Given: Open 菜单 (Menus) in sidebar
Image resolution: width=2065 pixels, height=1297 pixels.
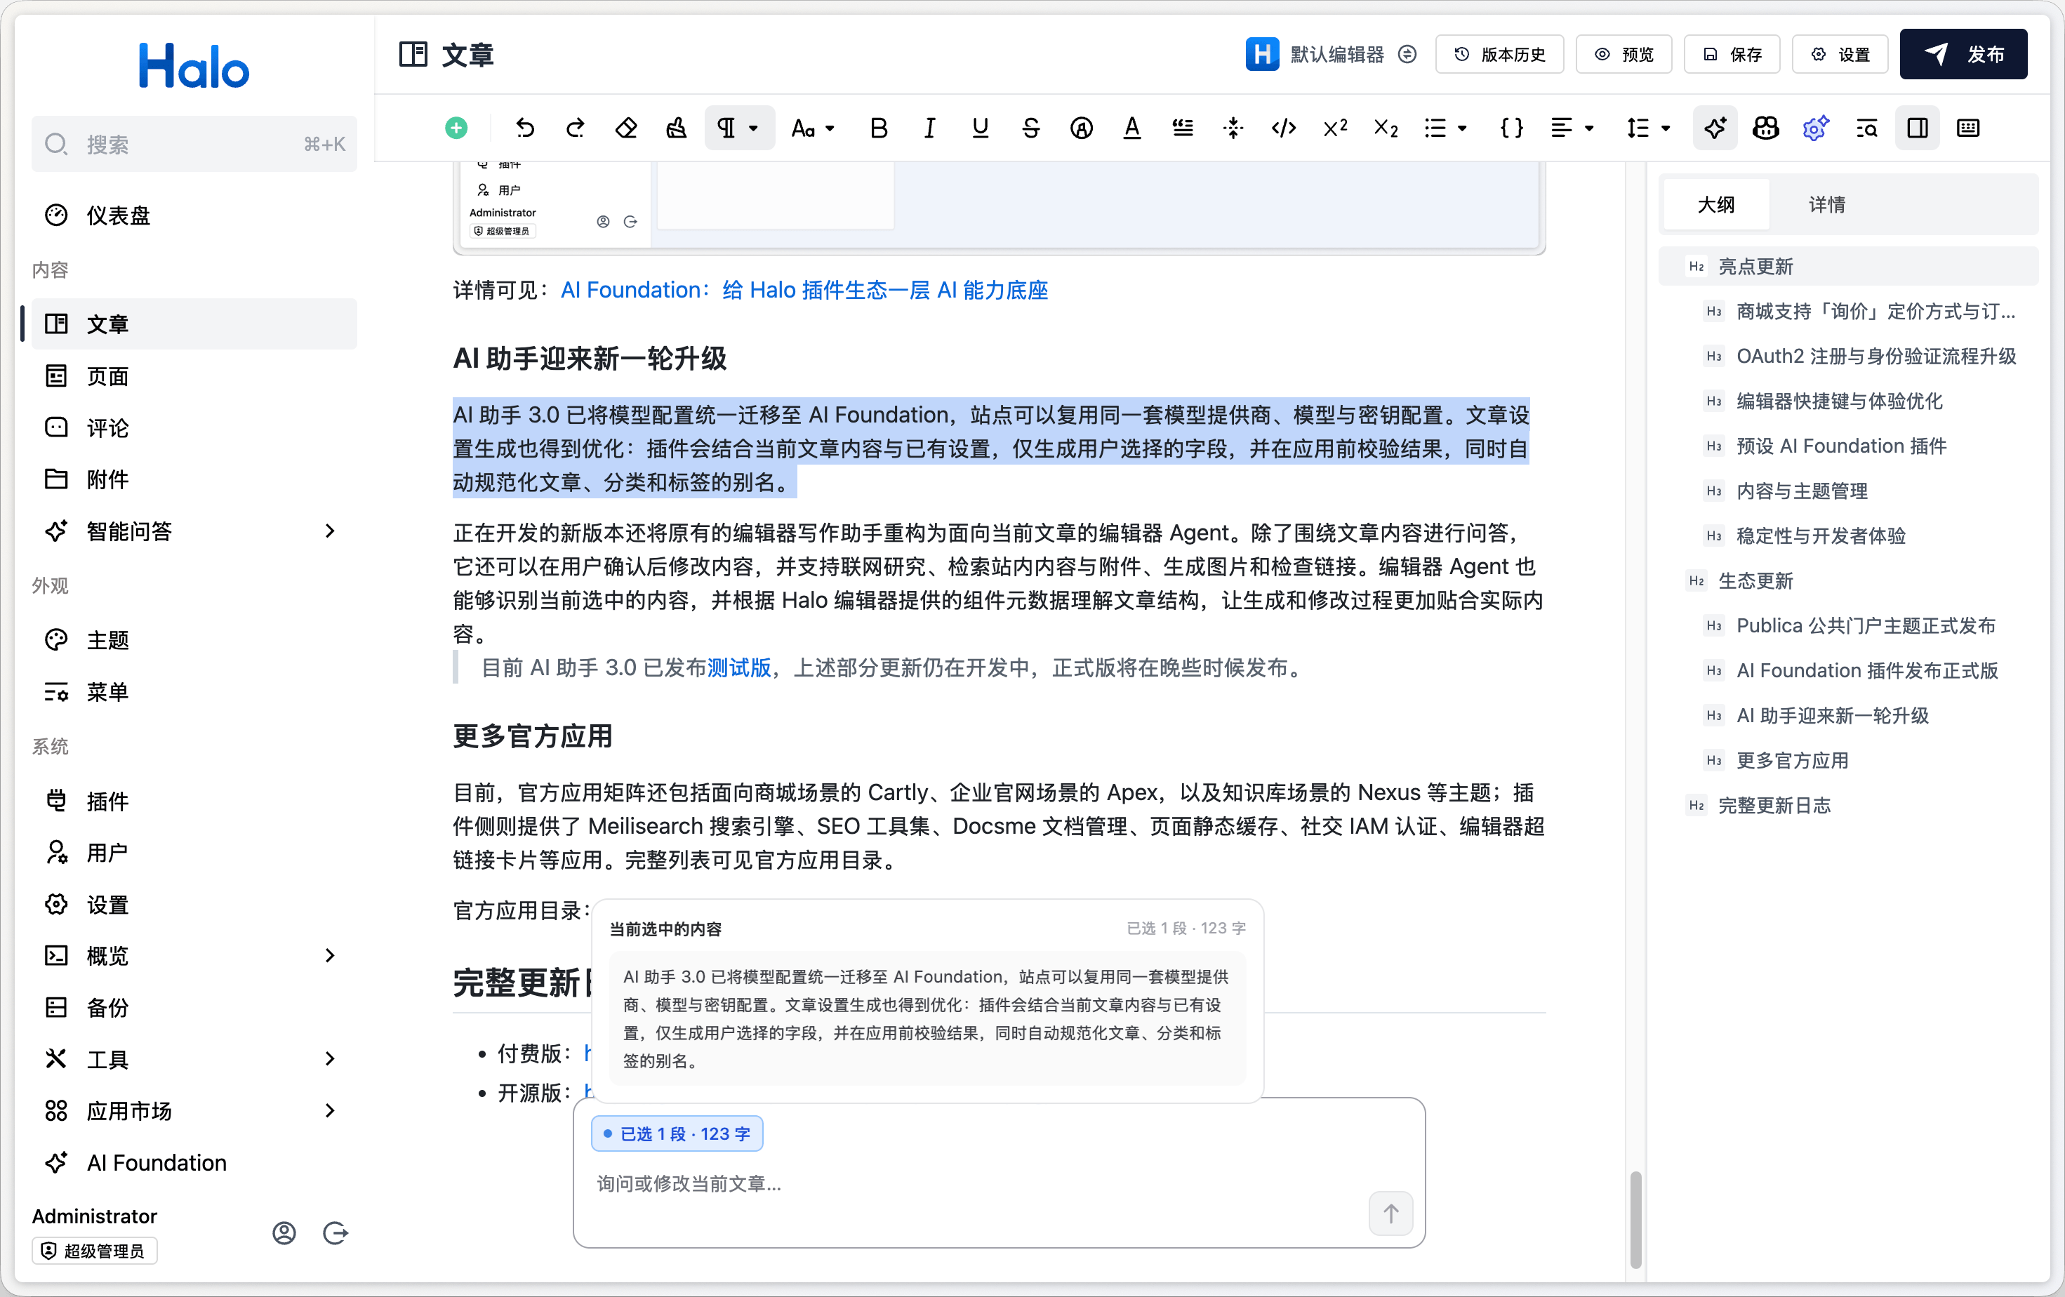Looking at the screenshot, I should [194, 692].
